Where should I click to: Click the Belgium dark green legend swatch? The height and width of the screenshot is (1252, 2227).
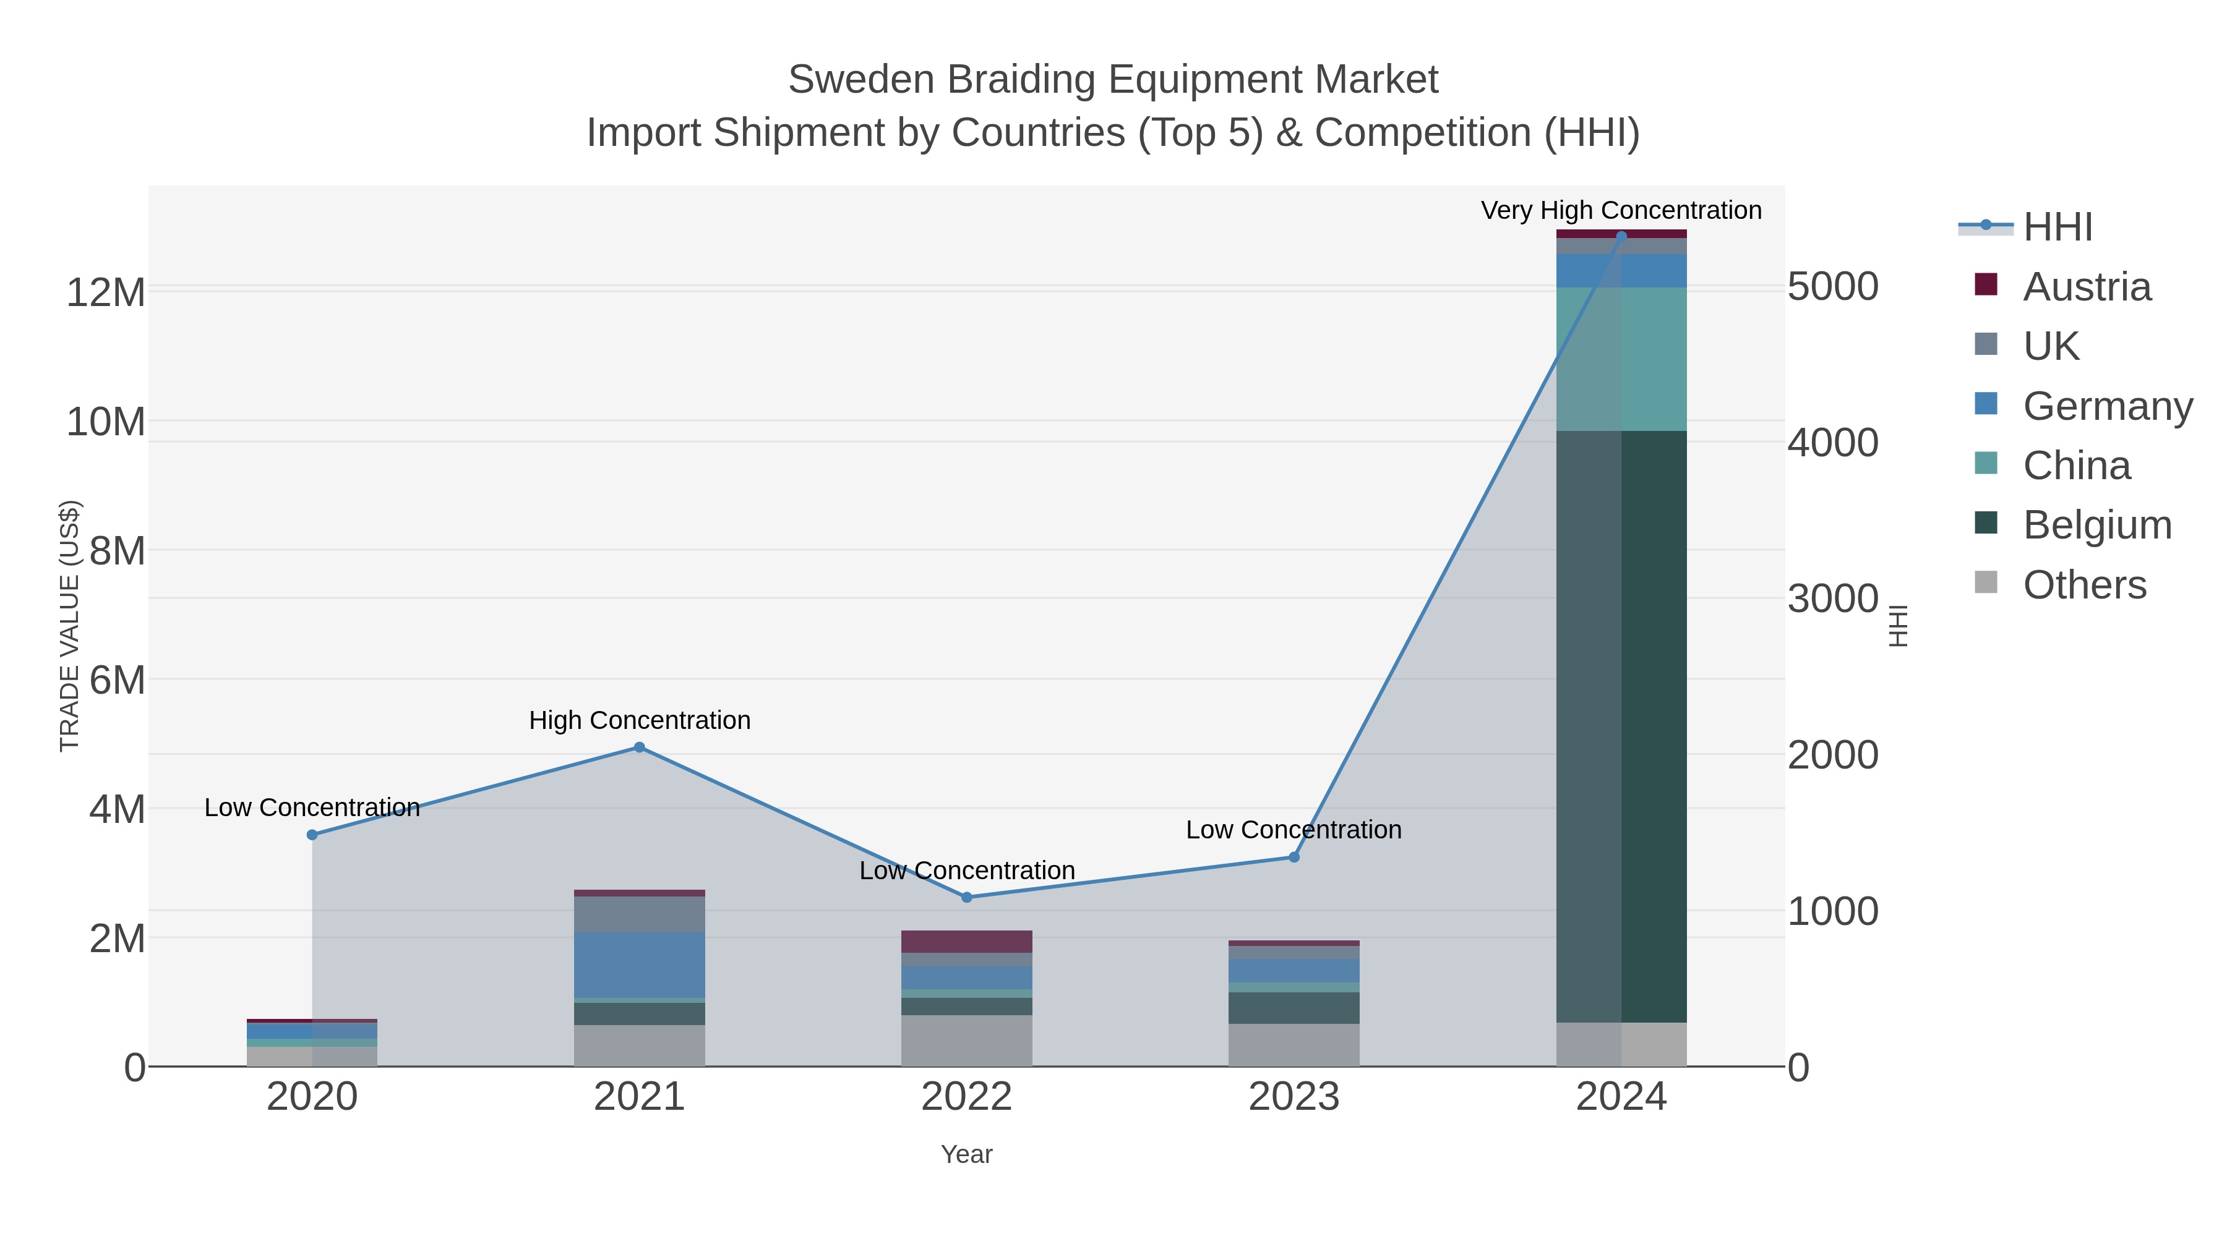[1986, 522]
